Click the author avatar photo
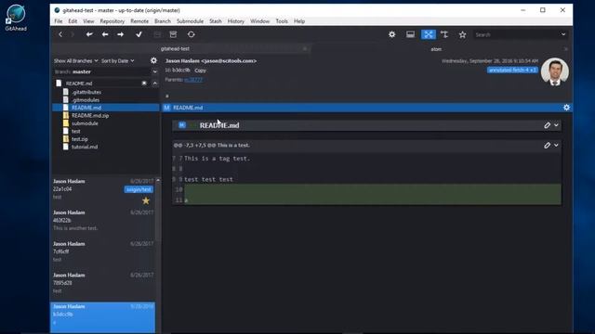Screen dimensions: 595x334 point(554,71)
